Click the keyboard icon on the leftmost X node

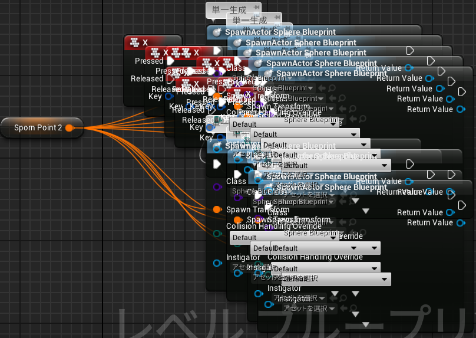134,42
